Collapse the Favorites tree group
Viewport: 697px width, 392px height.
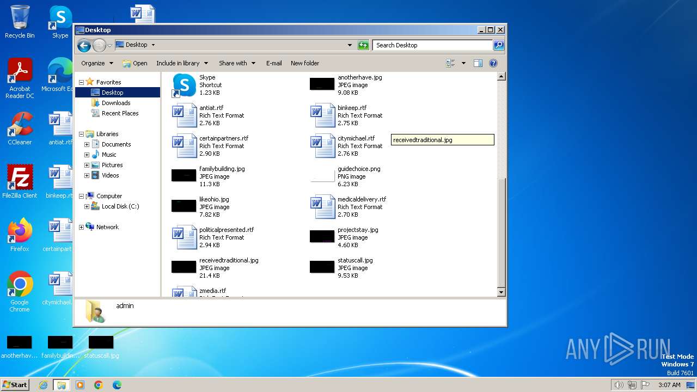coord(81,82)
